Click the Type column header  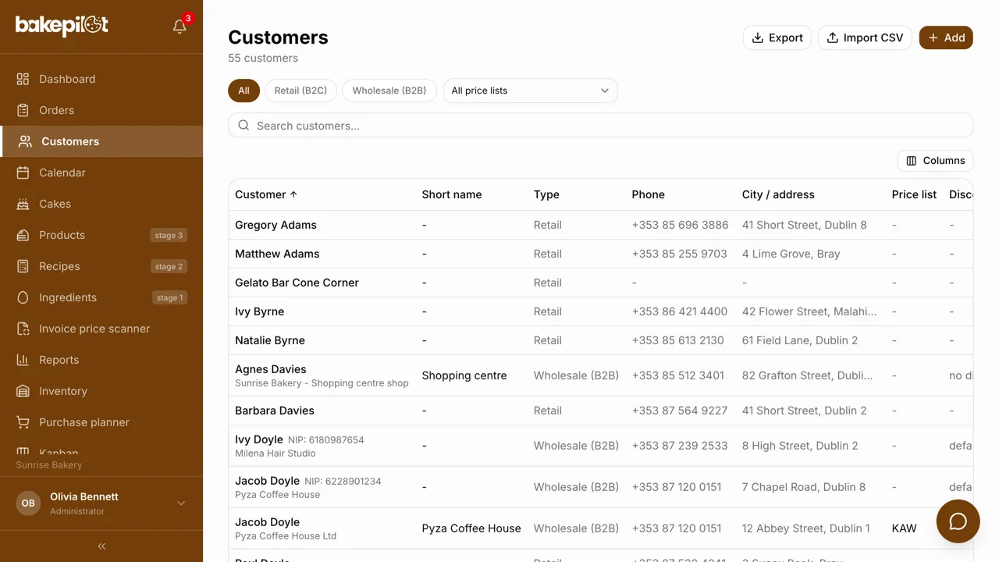pyautogui.click(x=546, y=194)
